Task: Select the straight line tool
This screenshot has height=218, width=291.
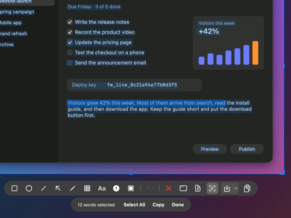Action: pyautogui.click(x=43, y=188)
